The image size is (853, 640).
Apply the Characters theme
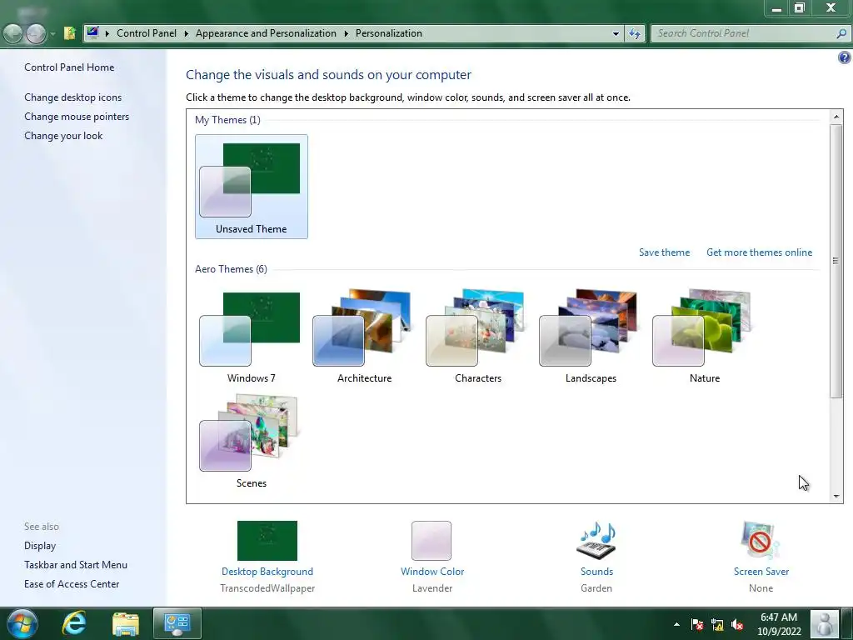[x=477, y=337]
